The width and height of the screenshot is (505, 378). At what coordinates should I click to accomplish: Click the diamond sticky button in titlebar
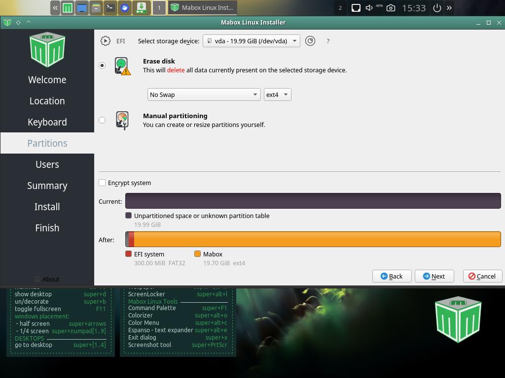click(x=18, y=22)
